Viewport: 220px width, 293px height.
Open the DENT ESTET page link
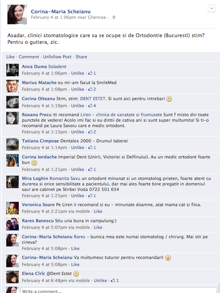pos(93,99)
